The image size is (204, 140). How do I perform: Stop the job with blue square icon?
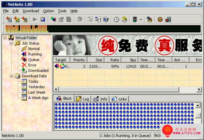43,20
